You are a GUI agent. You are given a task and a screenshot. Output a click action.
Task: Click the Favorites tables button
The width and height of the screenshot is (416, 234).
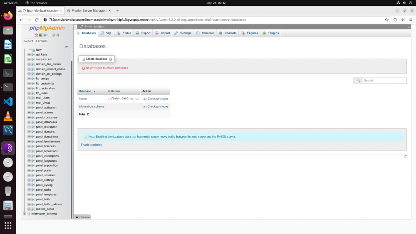(x=42, y=41)
